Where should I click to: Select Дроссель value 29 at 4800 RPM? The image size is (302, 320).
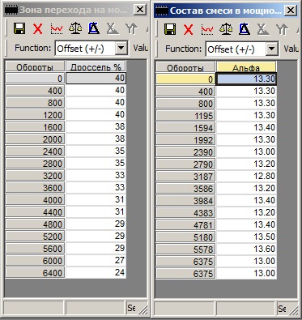[96, 224]
